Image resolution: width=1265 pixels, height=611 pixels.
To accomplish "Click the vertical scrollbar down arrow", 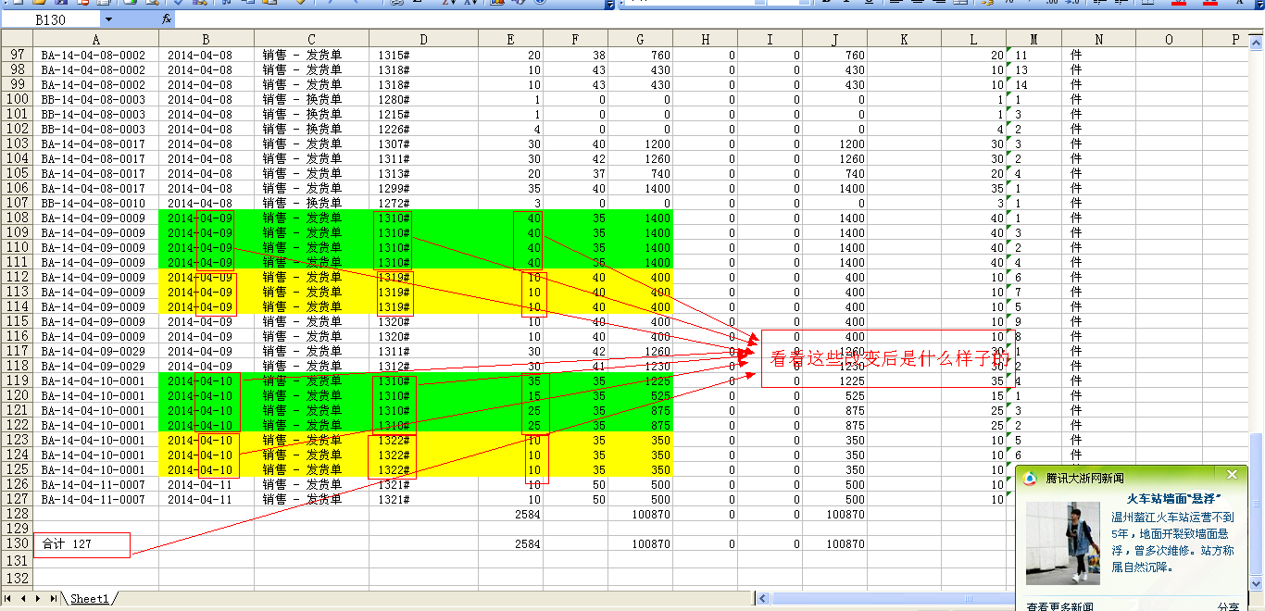I will [1256, 583].
